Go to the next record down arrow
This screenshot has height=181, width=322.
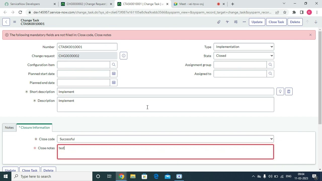point(316,22)
